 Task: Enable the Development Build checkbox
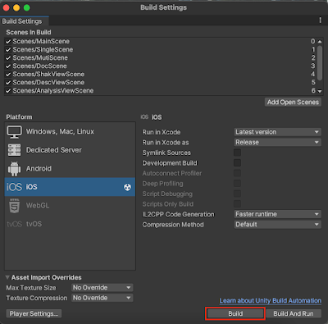237,163
